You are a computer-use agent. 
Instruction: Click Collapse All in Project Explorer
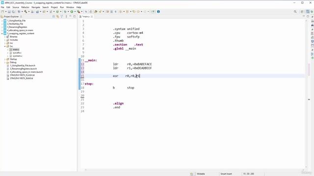pyautogui.click(x=53, y=17)
